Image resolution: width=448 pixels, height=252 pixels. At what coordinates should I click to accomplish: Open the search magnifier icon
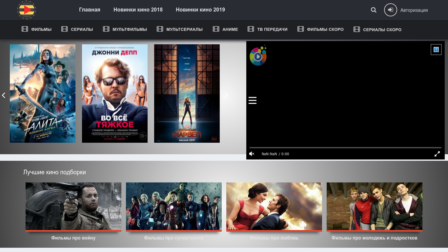(x=374, y=10)
